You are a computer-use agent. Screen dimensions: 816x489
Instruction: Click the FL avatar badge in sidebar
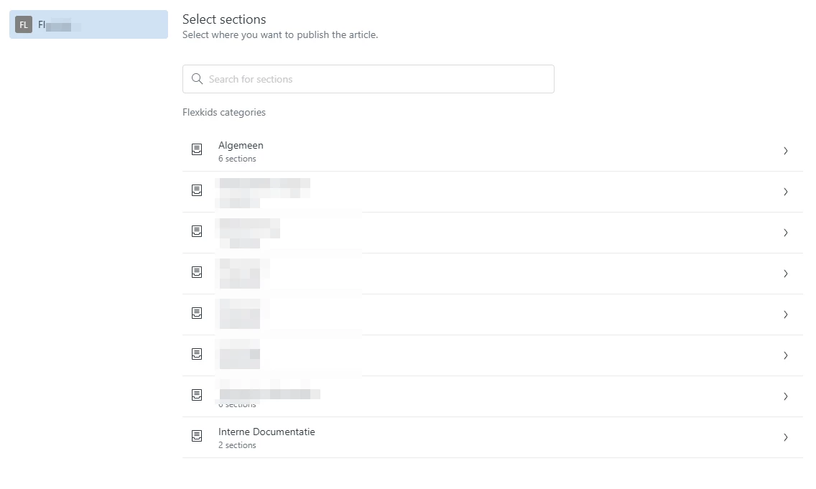coord(24,24)
